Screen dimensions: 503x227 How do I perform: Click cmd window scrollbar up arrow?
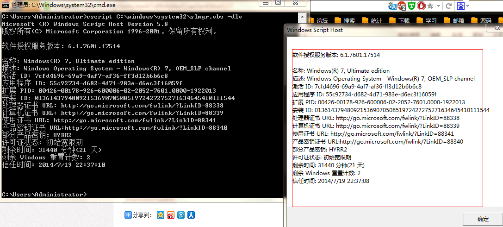click(302, 16)
